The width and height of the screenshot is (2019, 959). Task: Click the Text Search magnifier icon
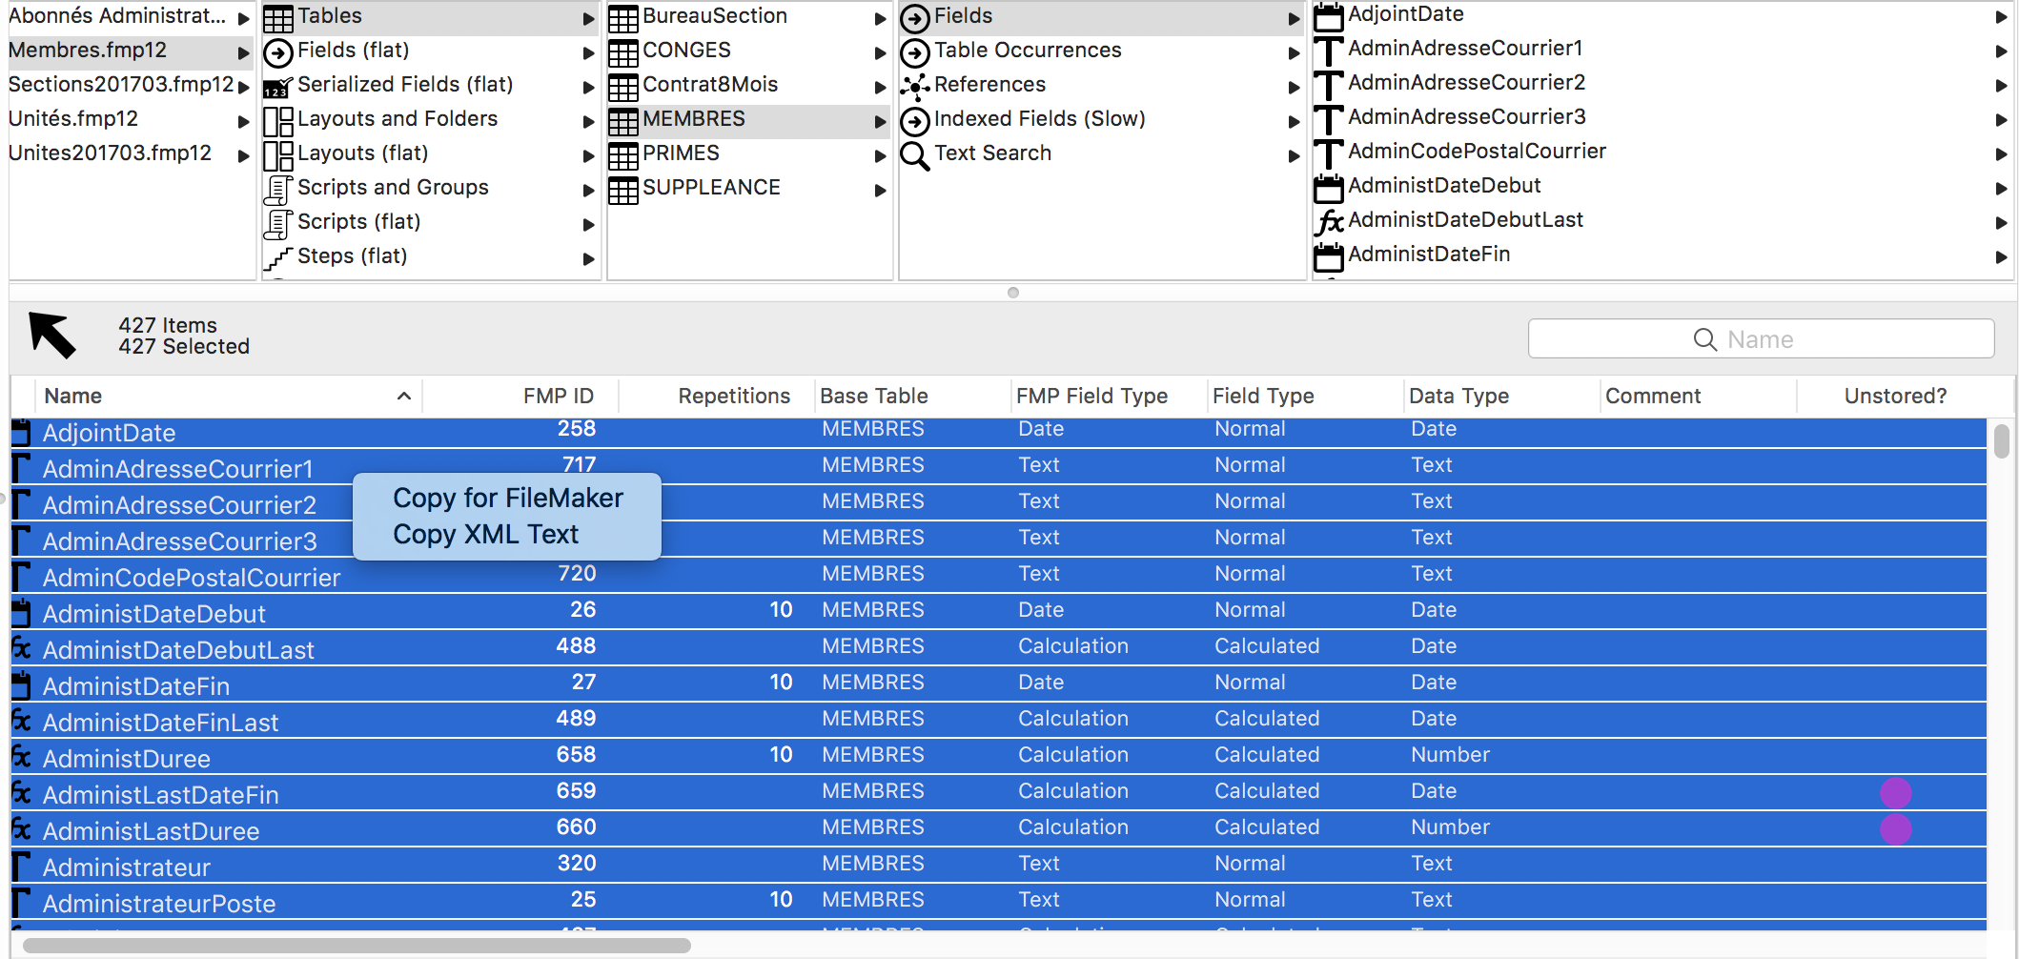click(x=914, y=155)
